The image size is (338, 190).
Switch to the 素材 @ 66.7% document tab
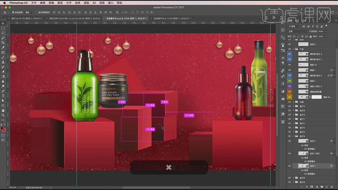click(x=27, y=18)
